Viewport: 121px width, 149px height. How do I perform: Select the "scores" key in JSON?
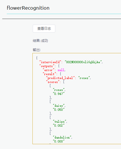pos(53,82)
